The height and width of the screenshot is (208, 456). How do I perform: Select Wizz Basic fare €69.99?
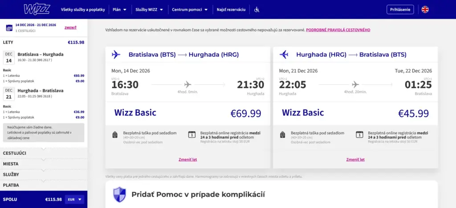[187, 113]
